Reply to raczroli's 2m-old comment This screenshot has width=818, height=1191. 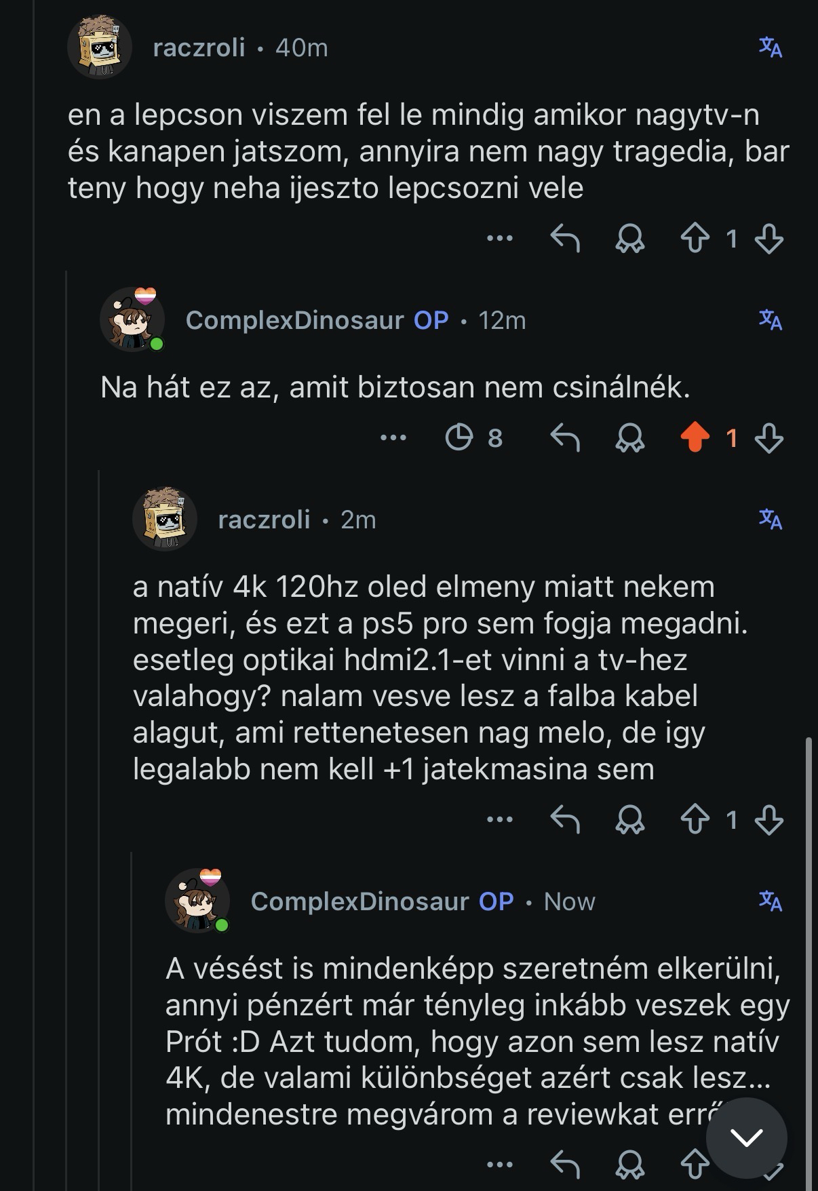[564, 819]
